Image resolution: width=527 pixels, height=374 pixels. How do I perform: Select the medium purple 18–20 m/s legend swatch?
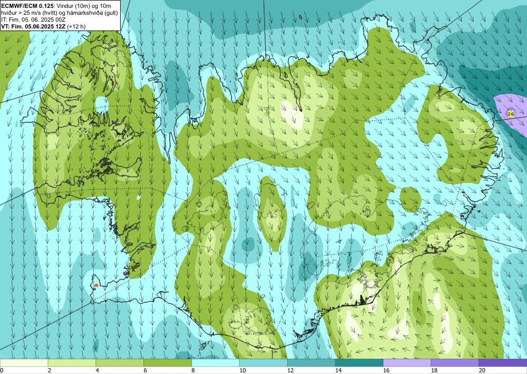pos(455,363)
